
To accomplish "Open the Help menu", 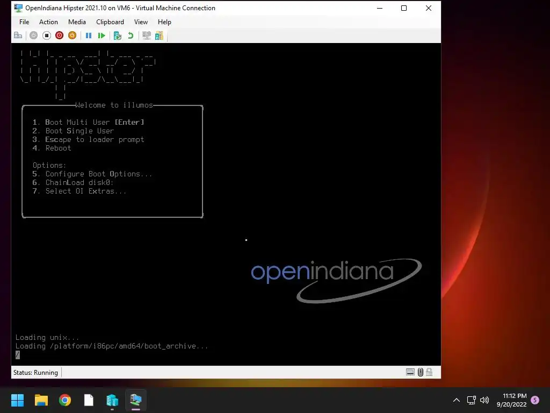I will pyautogui.click(x=164, y=22).
